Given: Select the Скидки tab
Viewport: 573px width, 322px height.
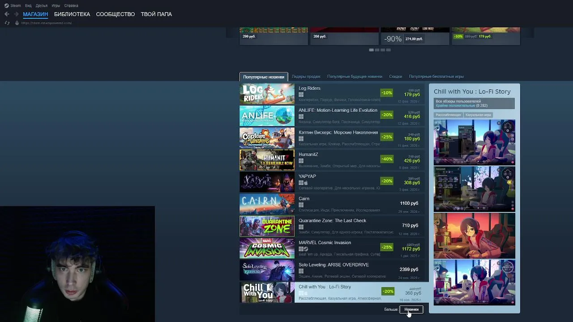Looking at the screenshot, I should click(395, 76).
